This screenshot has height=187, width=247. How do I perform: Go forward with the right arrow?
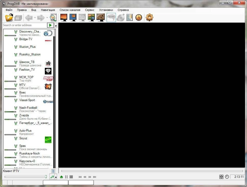[x=41, y=18]
